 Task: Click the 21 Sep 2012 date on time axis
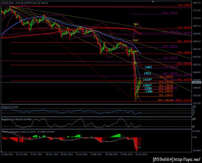7,154
